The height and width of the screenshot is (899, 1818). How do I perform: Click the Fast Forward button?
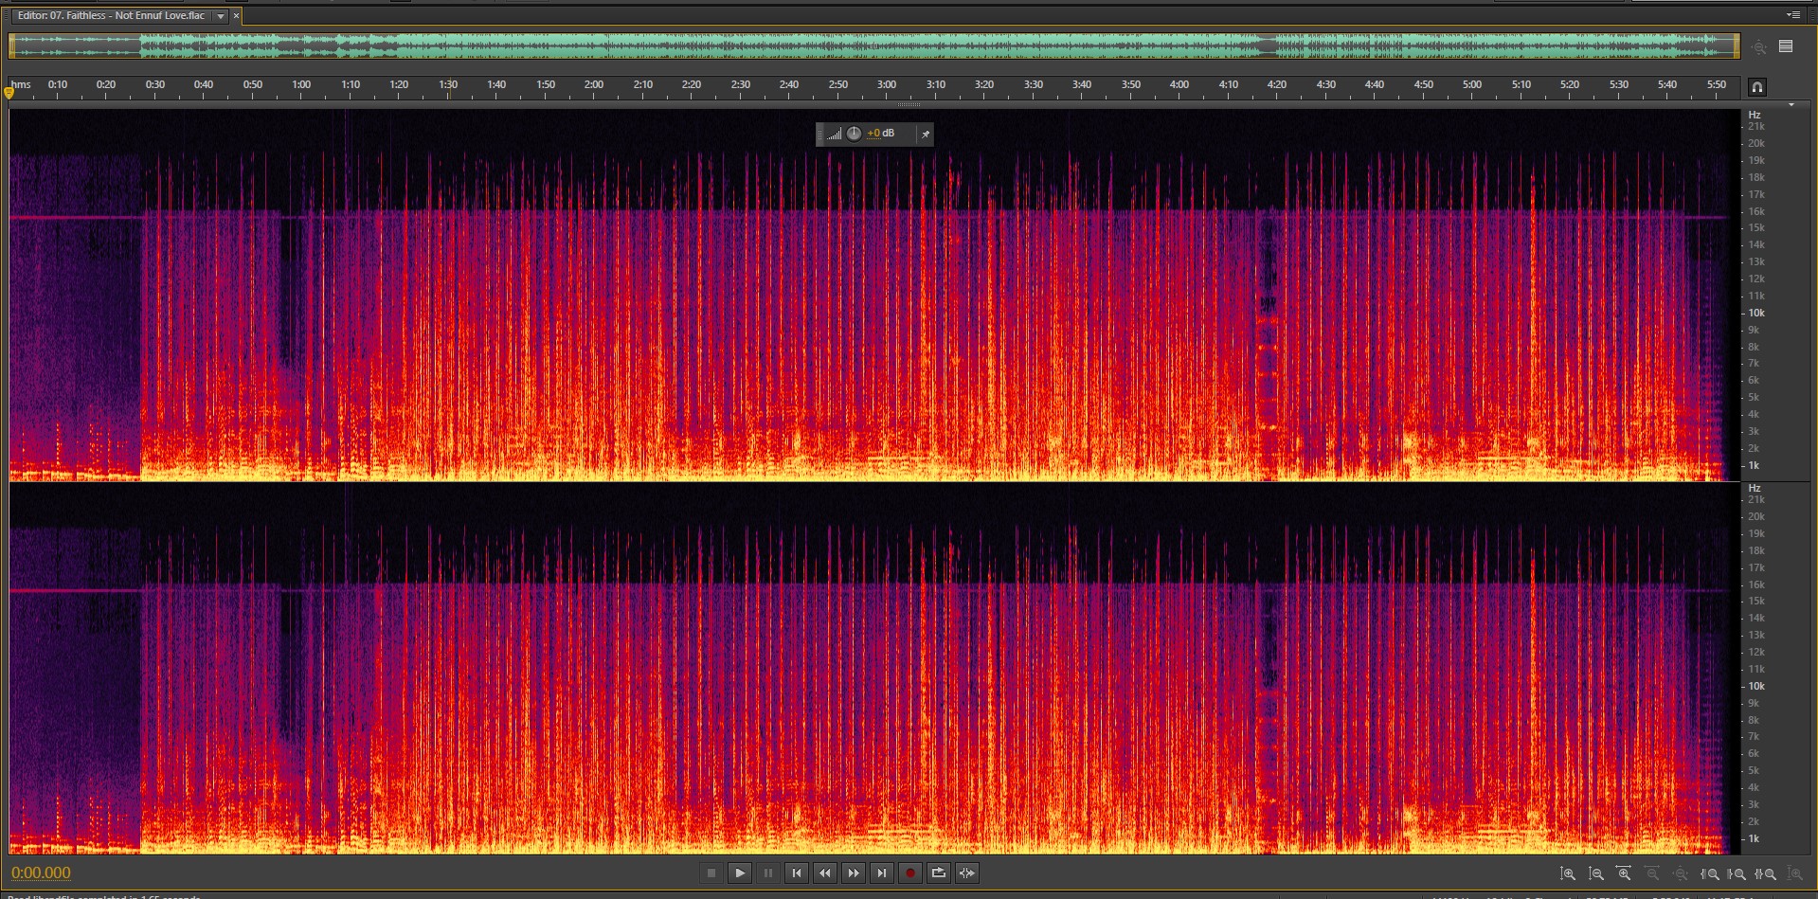pyautogui.click(x=854, y=873)
